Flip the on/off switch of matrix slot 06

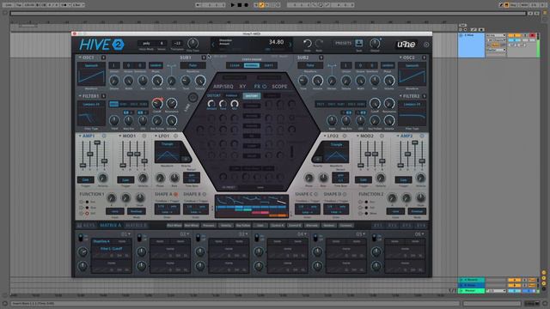click(375, 238)
